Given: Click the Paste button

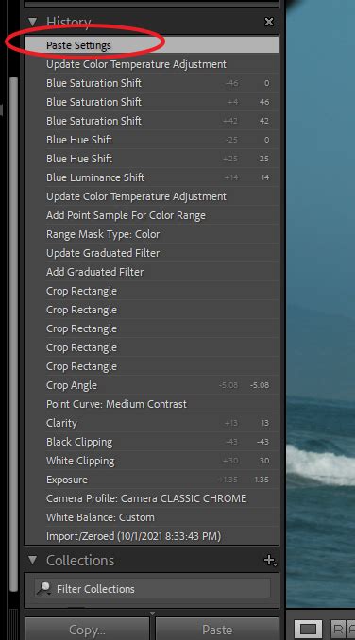Looking at the screenshot, I should [217, 630].
